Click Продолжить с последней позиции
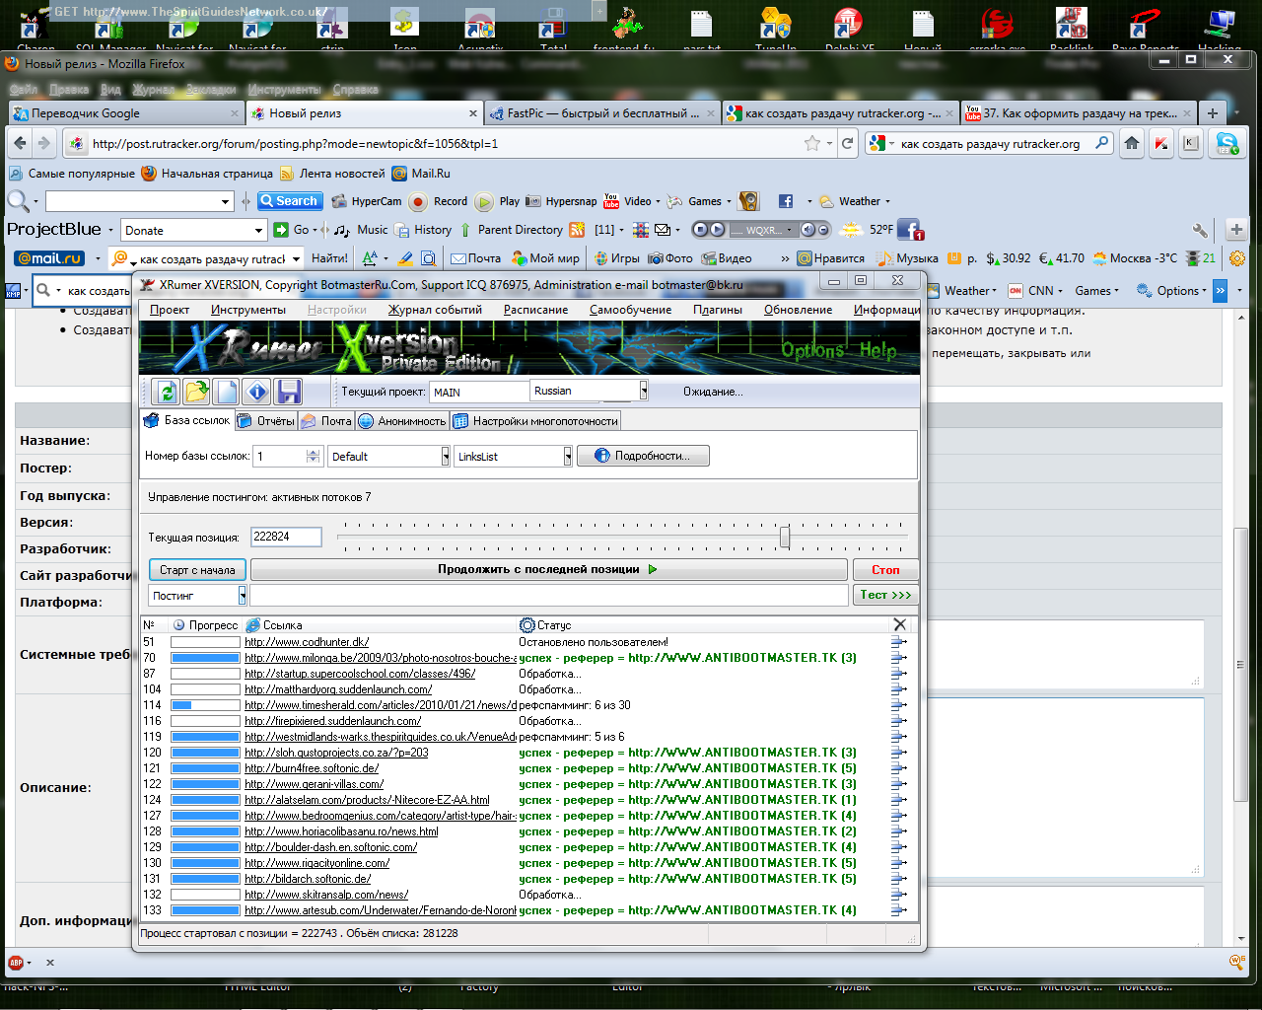 click(x=548, y=569)
